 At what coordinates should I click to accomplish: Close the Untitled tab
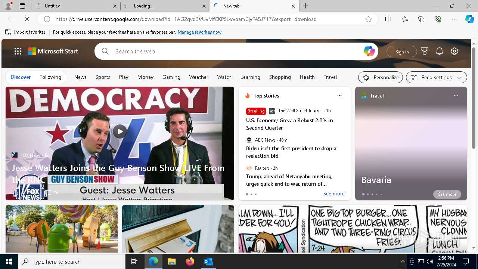(115, 6)
